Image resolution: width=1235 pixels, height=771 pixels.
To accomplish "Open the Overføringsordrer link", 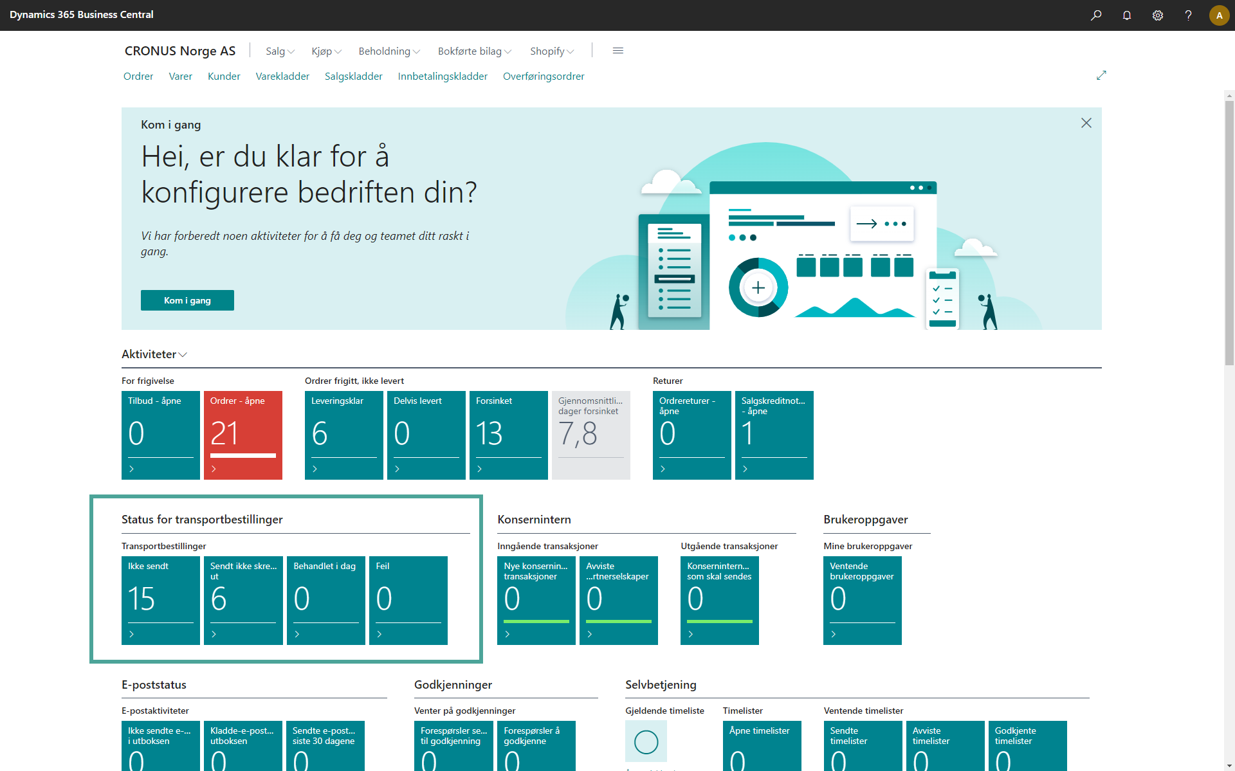I will tap(543, 77).
